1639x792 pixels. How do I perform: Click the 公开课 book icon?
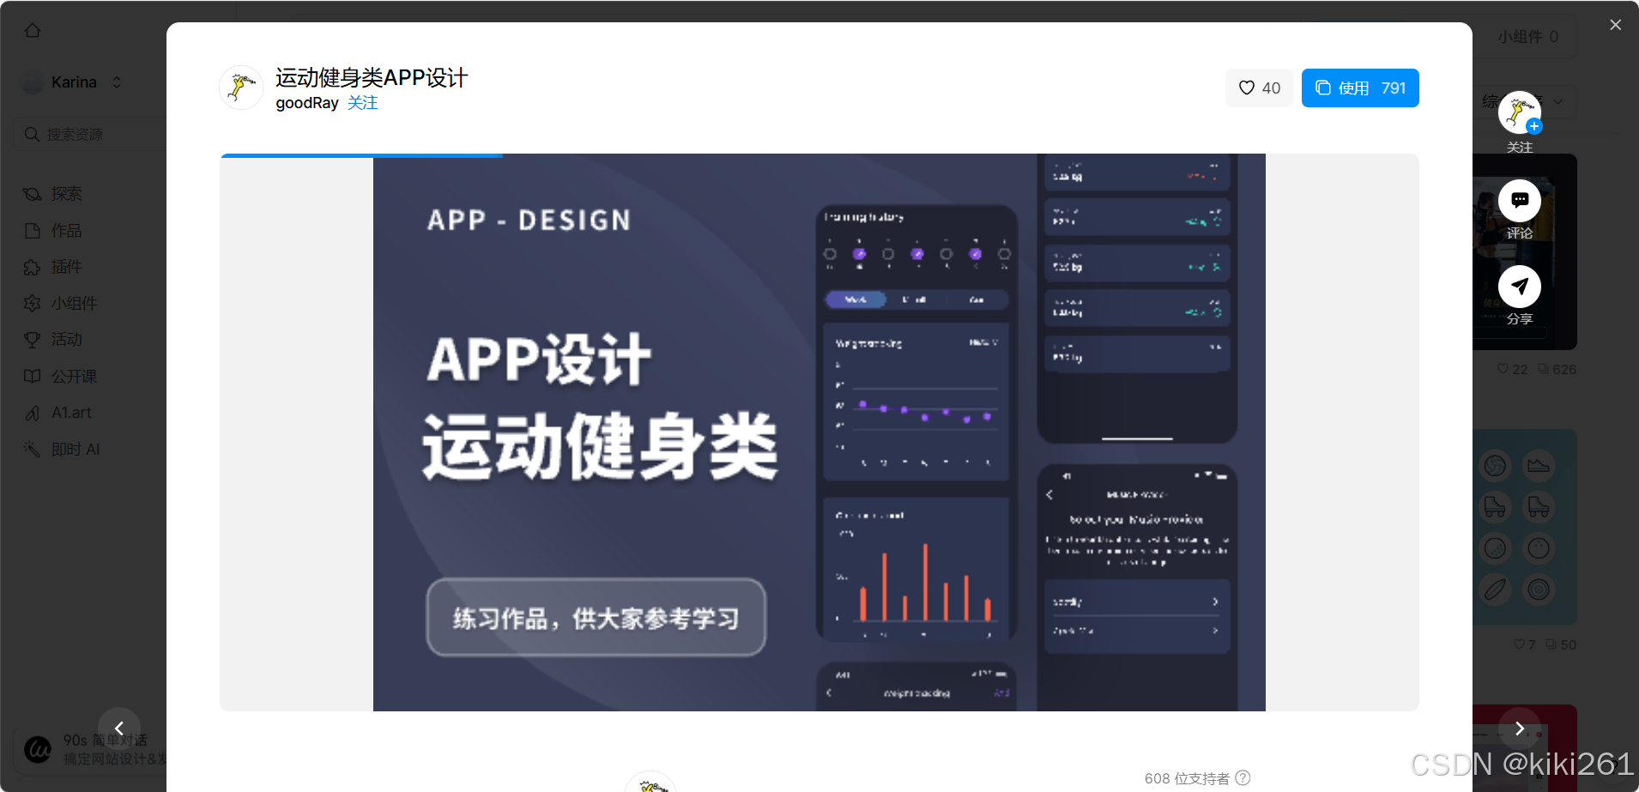tap(32, 377)
